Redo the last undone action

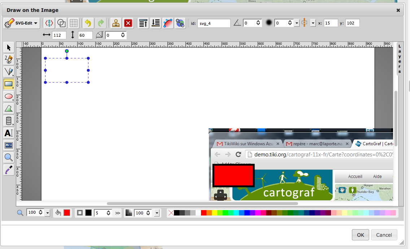(x=101, y=23)
